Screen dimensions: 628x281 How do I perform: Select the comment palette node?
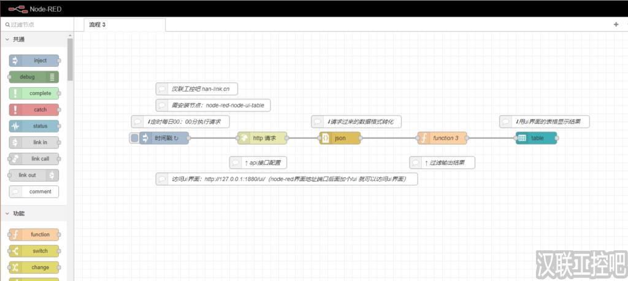(34, 191)
